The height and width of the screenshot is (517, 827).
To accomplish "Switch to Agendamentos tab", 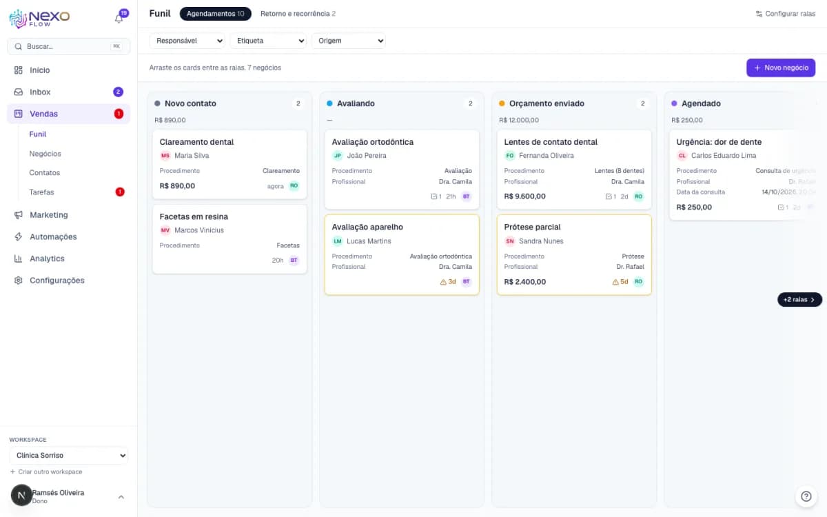I will 215,14.
